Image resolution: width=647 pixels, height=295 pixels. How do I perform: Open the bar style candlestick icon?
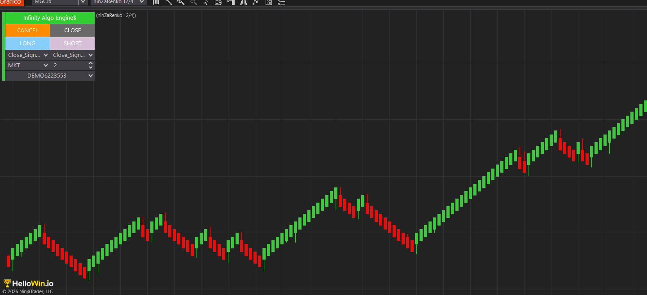pyautogui.click(x=156, y=2)
